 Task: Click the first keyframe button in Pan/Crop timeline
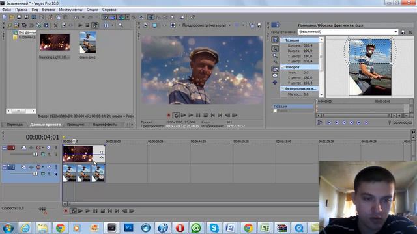pyautogui.click(x=329, y=123)
